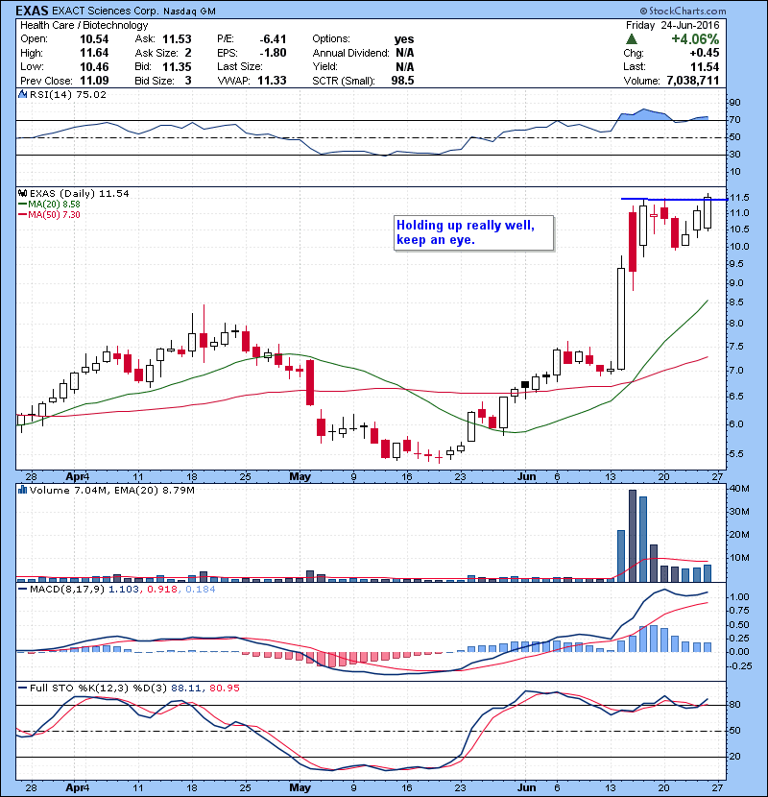Click the blue resistance line near 11.5
Screen dimensions: 768x797
click(x=674, y=200)
